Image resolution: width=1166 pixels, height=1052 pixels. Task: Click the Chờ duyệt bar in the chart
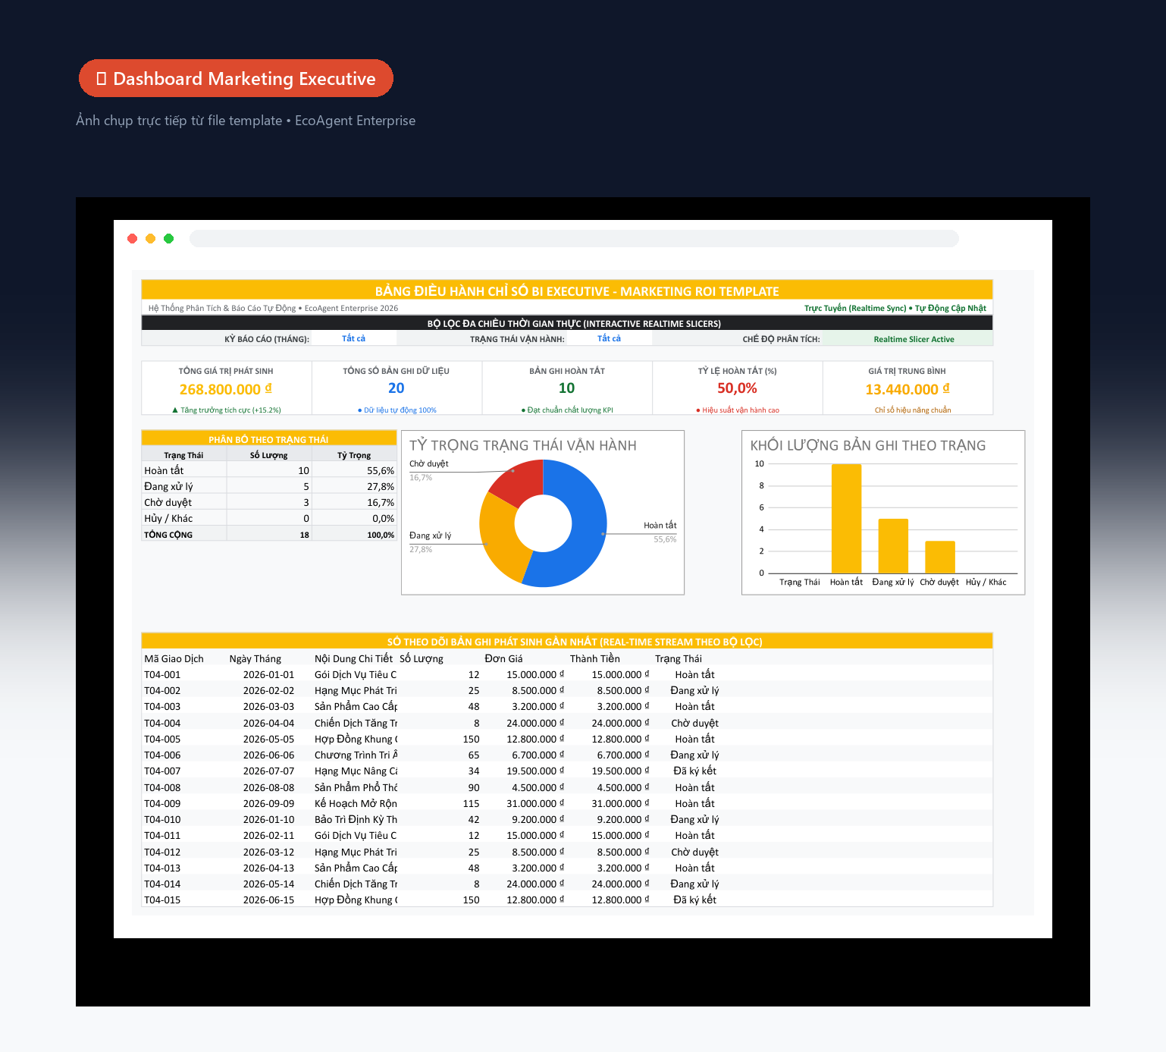[940, 557]
